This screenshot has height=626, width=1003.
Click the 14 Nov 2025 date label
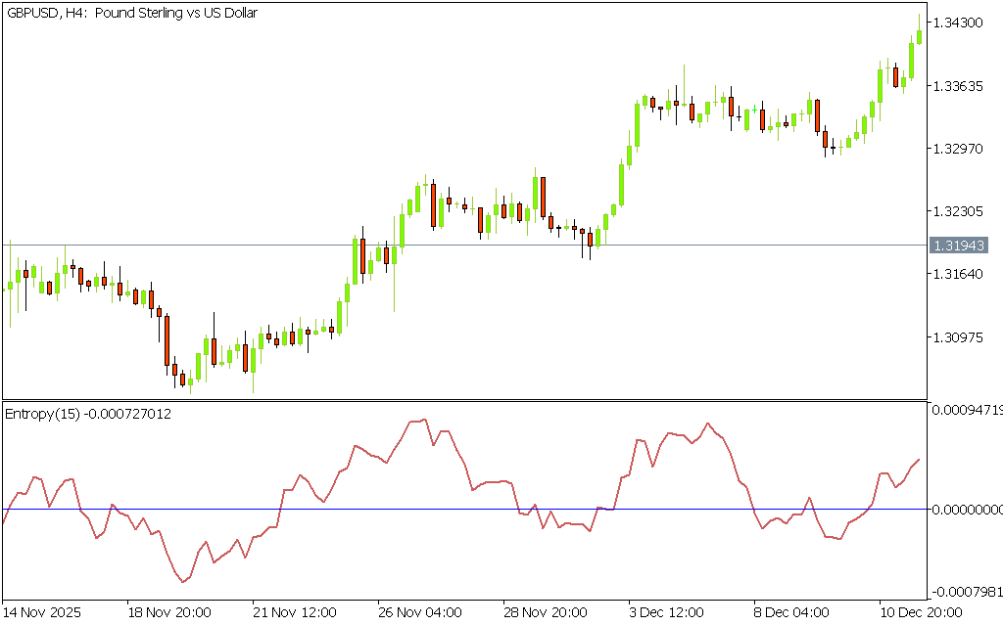(x=43, y=612)
